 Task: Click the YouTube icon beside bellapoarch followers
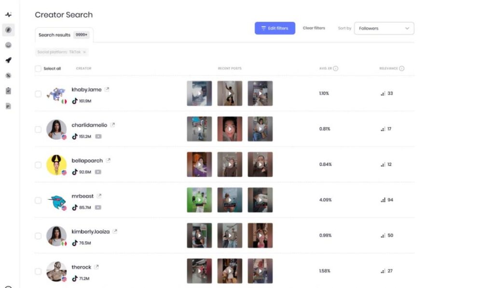(98, 172)
